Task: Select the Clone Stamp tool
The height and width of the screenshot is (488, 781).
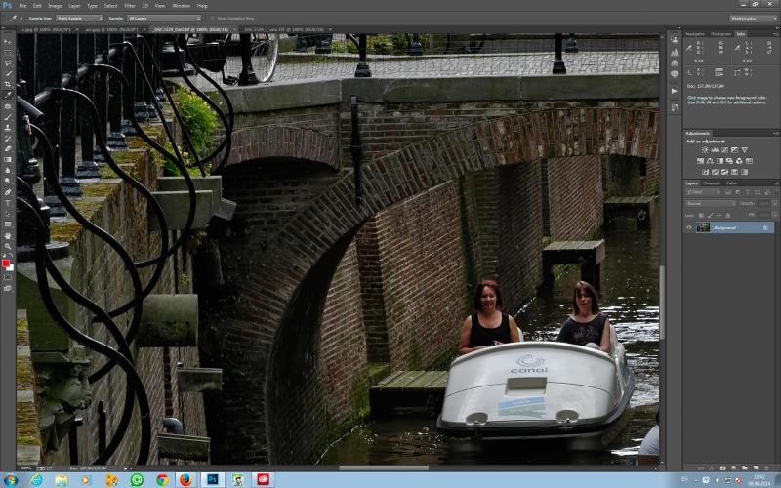Action: tap(8, 128)
